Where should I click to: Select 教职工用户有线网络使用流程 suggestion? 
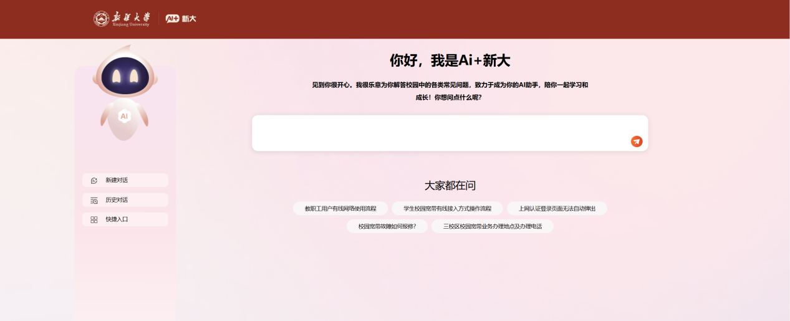pyautogui.click(x=340, y=208)
